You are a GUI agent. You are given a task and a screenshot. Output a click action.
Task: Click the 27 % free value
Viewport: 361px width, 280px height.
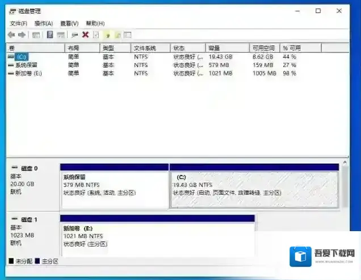coord(289,65)
